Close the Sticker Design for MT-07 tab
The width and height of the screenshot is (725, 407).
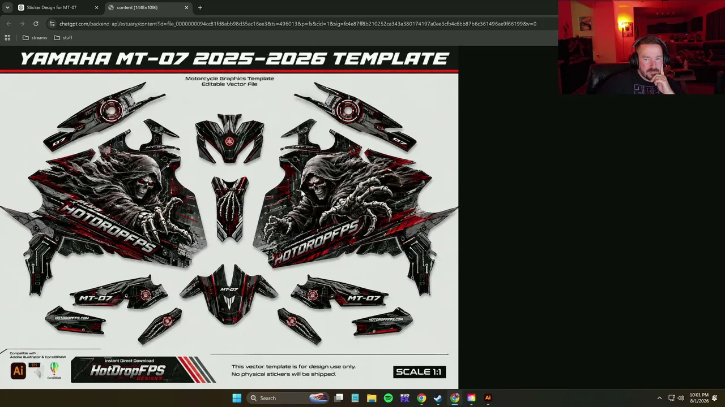pyautogui.click(x=96, y=7)
